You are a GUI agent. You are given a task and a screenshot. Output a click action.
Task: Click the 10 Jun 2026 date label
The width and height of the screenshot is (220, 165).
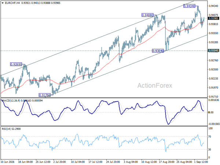click(8, 162)
